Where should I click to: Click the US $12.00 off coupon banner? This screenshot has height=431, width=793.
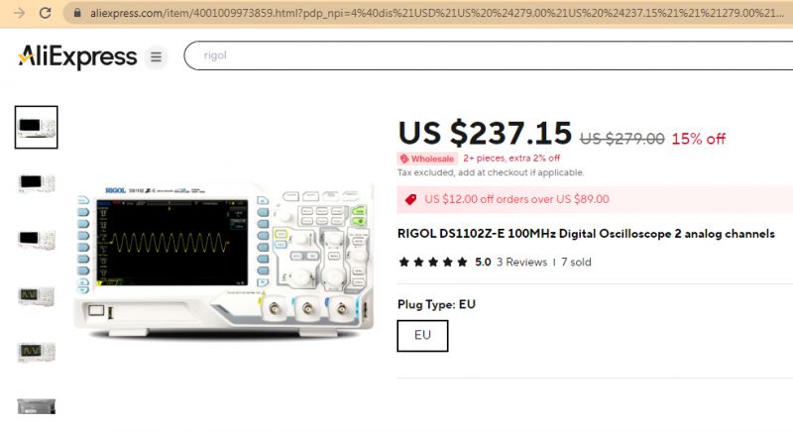click(595, 199)
